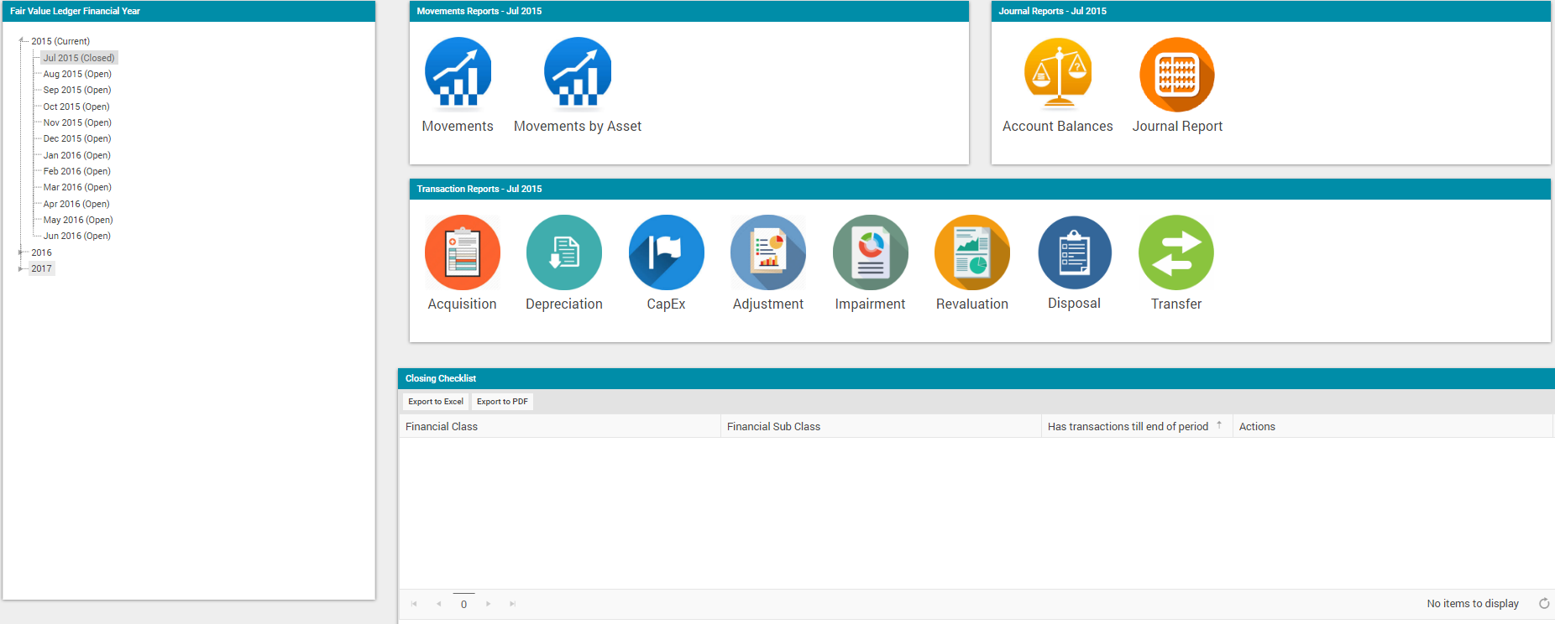Click the CapEx label

click(667, 304)
